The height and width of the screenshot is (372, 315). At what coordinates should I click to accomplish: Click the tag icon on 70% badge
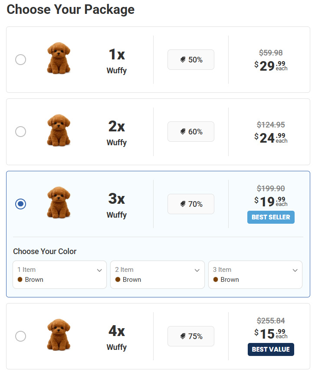(x=183, y=204)
